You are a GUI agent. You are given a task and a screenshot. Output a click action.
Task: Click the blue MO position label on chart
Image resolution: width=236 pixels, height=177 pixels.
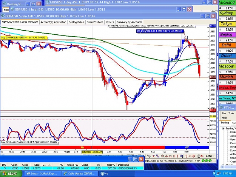coord(160,31)
